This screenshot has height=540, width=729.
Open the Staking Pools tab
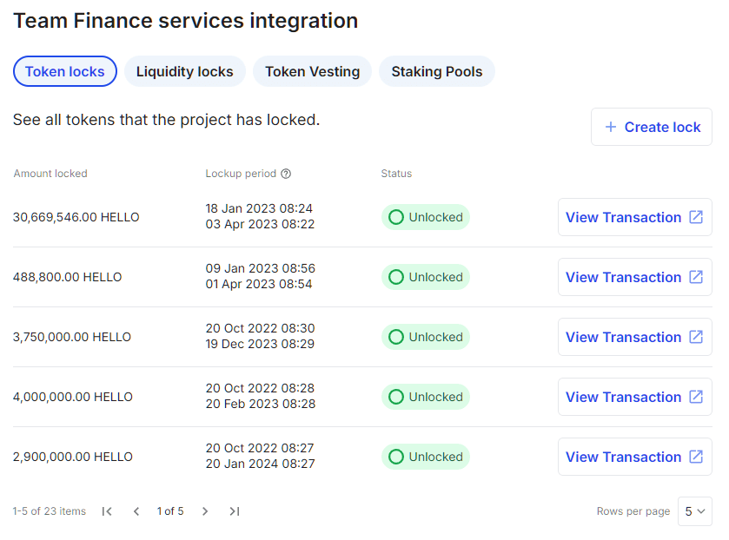tap(436, 71)
